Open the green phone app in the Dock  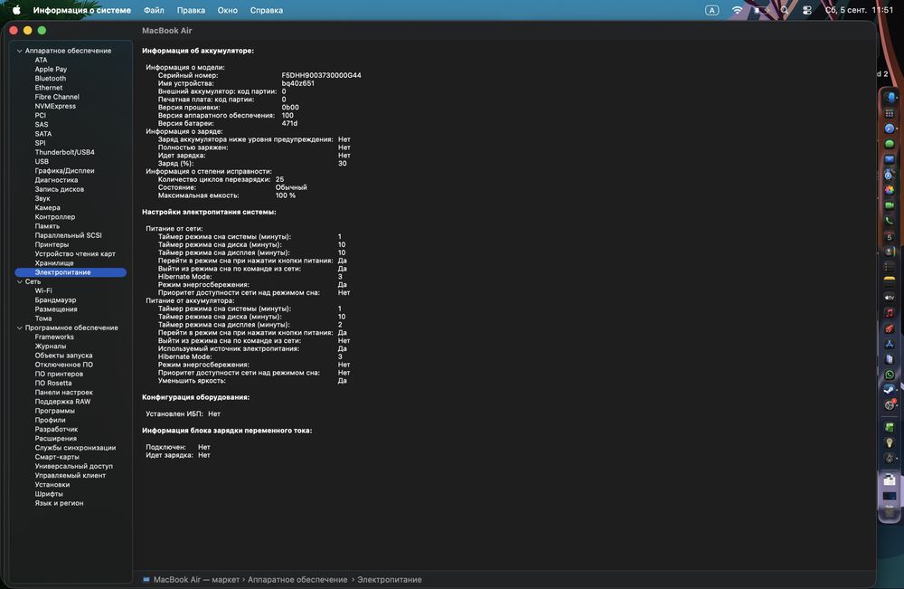pos(890,221)
